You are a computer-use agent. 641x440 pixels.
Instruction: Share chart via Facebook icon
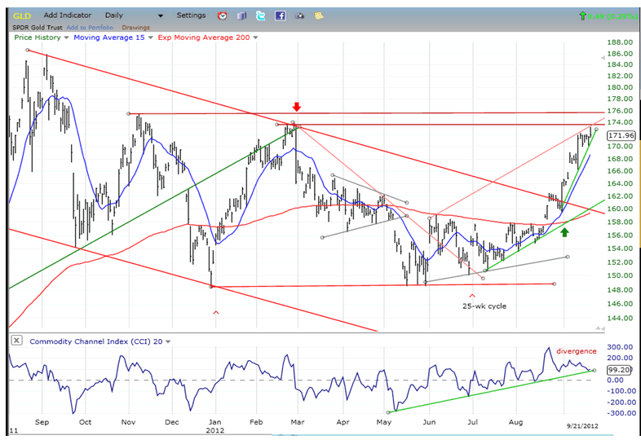[x=280, y=15]
